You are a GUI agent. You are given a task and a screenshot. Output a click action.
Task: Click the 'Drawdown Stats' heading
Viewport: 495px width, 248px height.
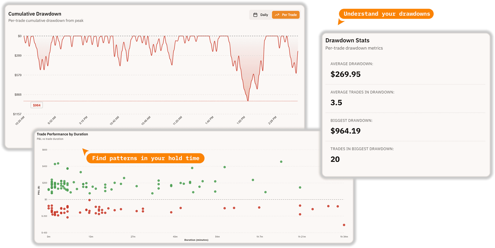tap(347, 41)
